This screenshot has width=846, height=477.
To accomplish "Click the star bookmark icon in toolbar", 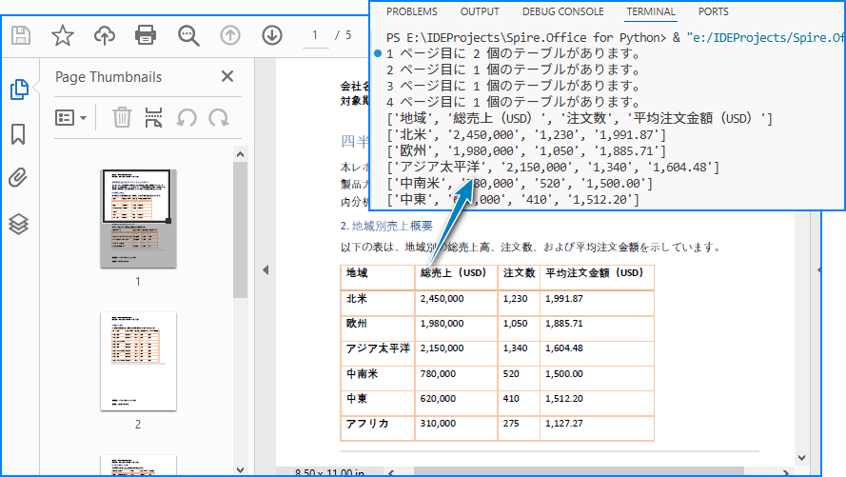I will click(x=63, y=35).
